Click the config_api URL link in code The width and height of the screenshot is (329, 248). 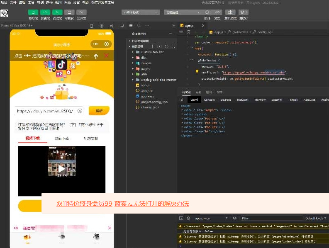point(253,73)
